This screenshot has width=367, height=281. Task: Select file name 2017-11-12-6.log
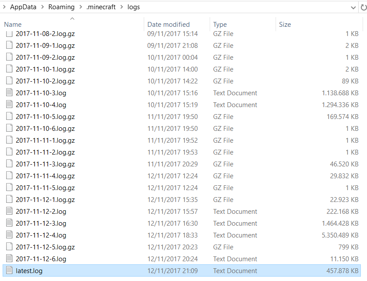[x=41, y=259]
